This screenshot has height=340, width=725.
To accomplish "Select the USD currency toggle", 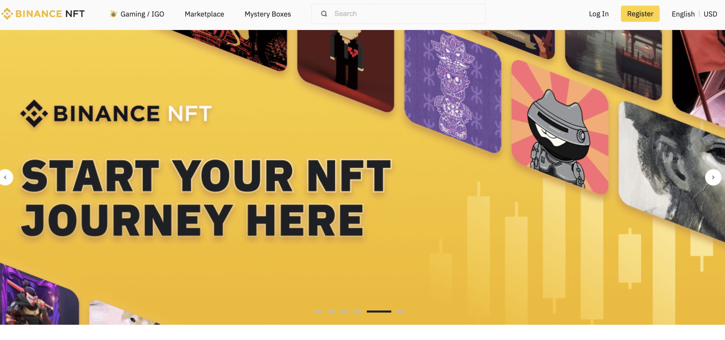I will click(711, 14).
